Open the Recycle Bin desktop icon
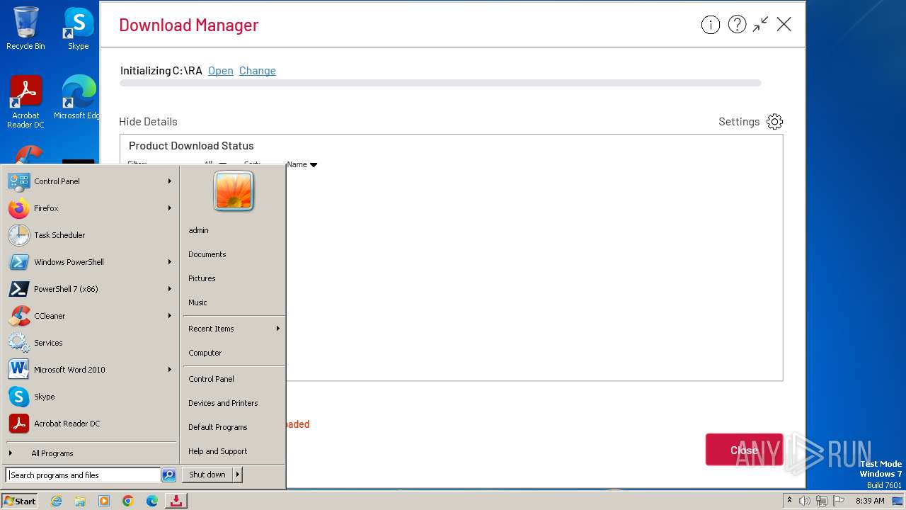The height and width of the screenshot is (510, 906). coord(25,28)
